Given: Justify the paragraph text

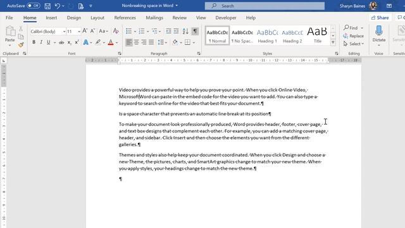Looking at the screenshot, I should point(151,42).
